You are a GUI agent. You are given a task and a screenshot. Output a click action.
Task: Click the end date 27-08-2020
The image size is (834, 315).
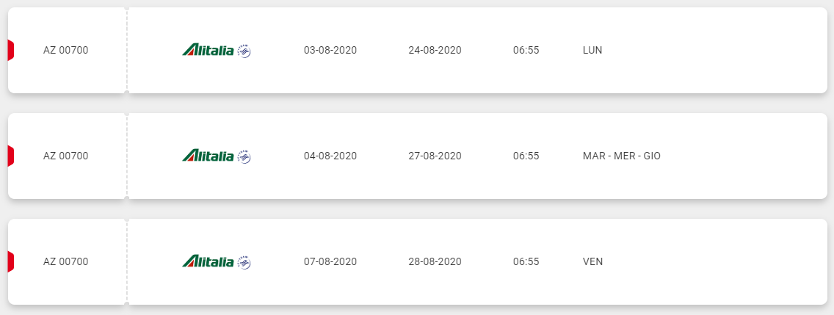coord(435,156)
